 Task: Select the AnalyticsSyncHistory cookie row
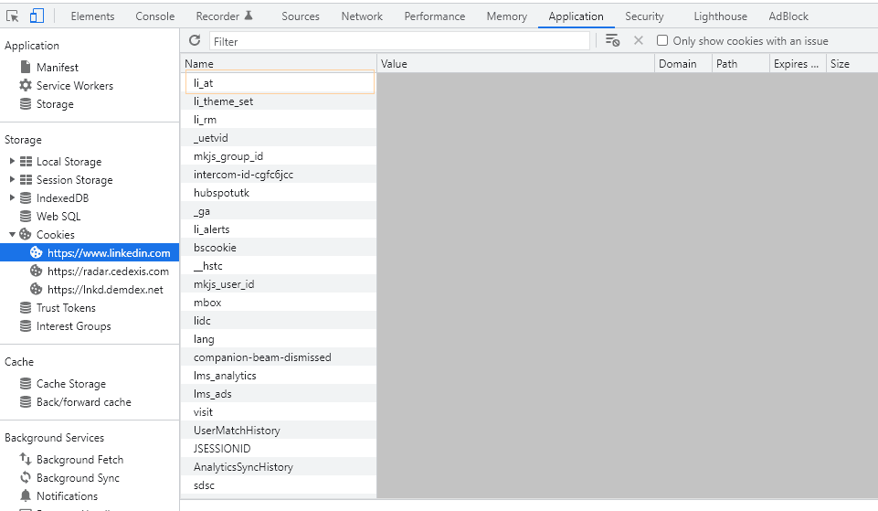[x=279, y=467]
